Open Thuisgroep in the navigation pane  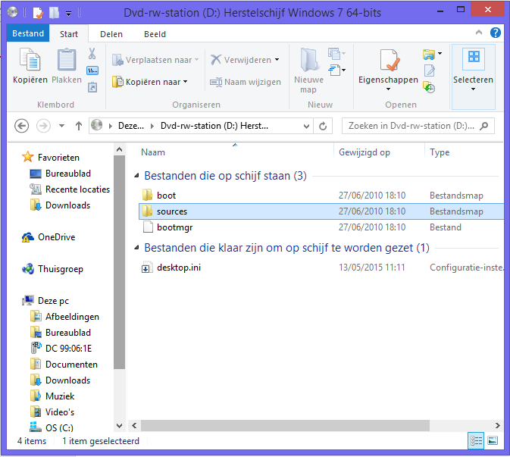[x=52, y=269]
